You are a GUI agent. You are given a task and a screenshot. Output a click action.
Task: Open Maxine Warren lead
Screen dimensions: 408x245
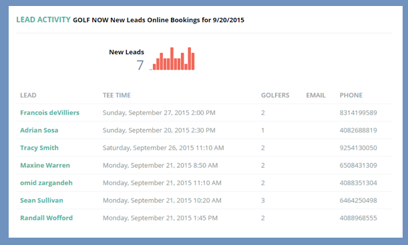[45, 165]
